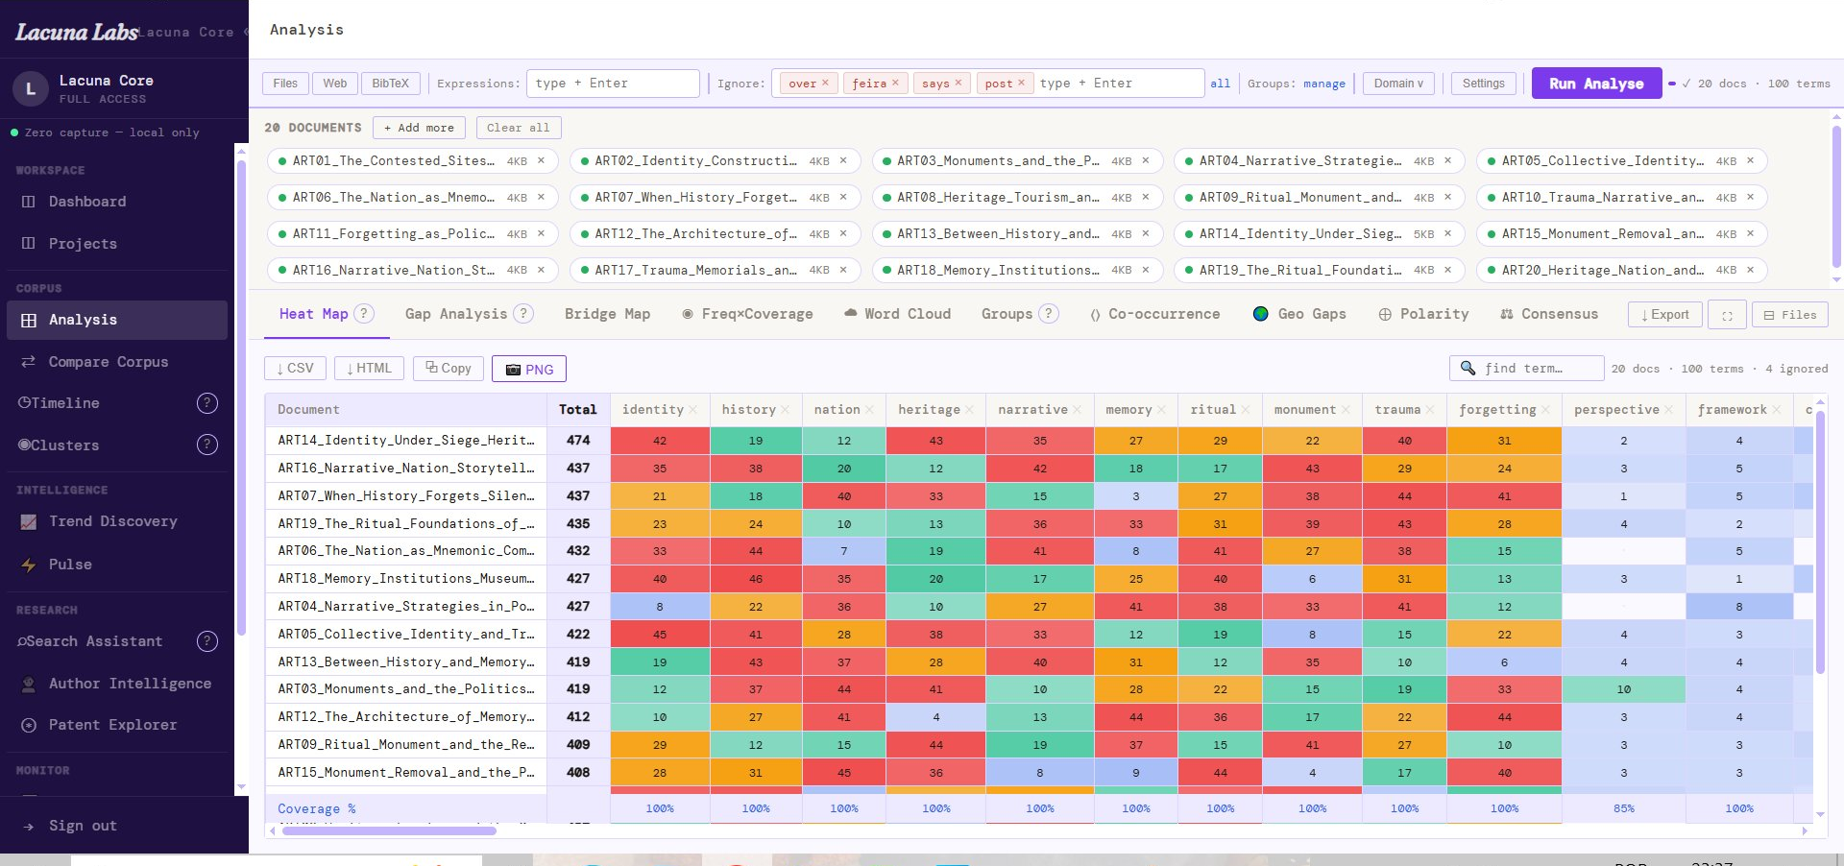Click the BibTeX source button
The image size is (1844, 866).
point(390,84)
